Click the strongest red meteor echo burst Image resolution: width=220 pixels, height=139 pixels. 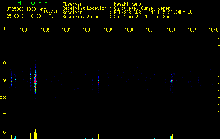point(36,82)
